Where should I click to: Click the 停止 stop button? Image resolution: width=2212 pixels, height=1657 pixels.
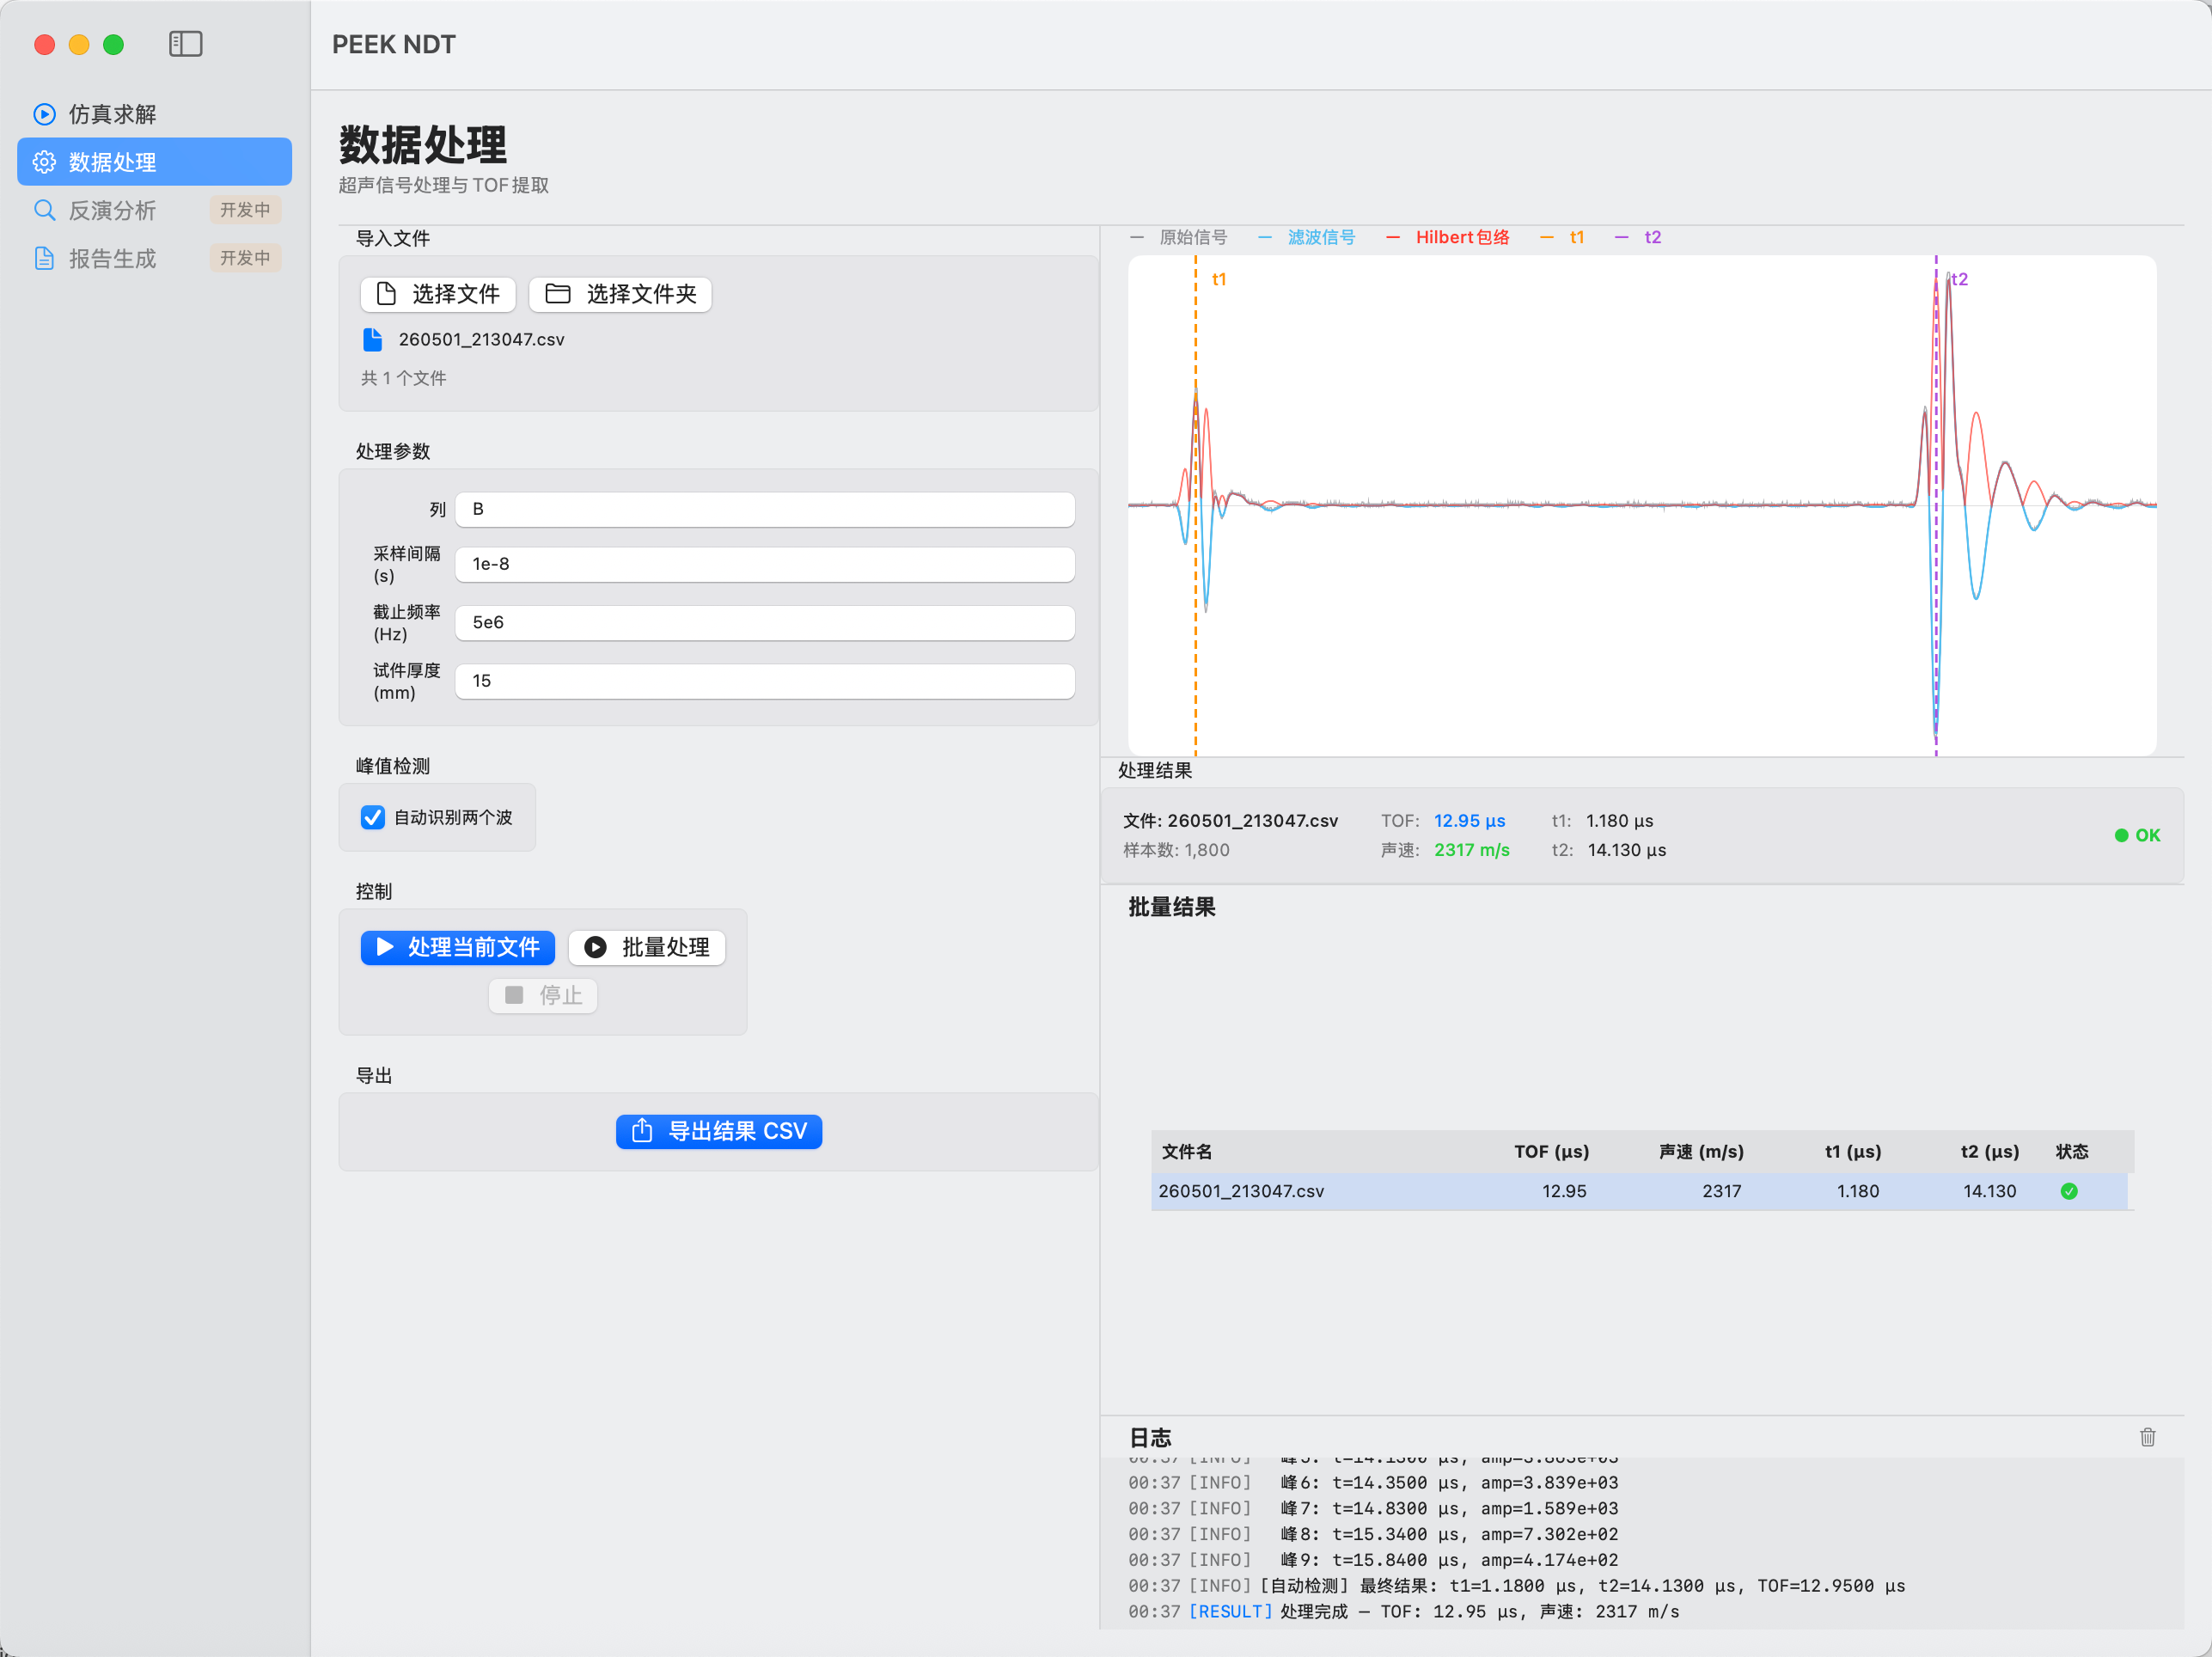543,996
